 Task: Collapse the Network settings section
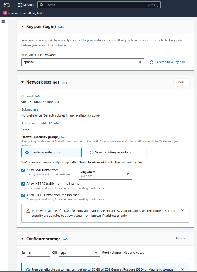(23, 82)
